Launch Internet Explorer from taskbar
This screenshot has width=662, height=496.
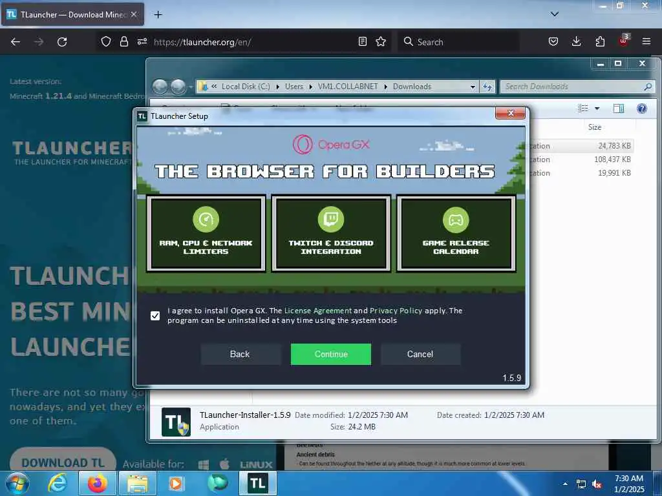(57, 483)
